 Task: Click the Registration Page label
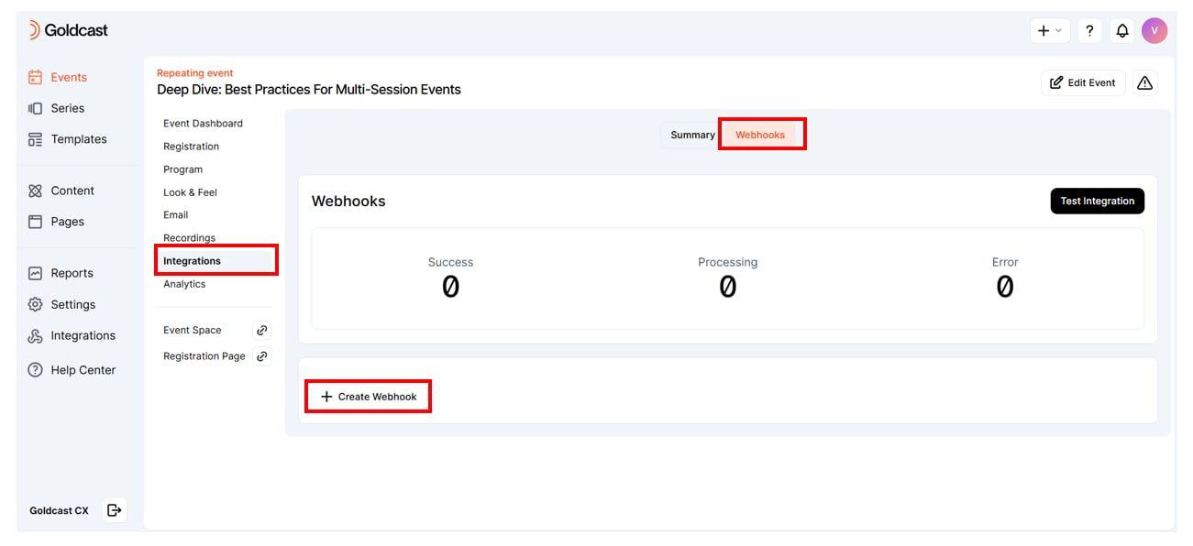(x=204, y=356)
